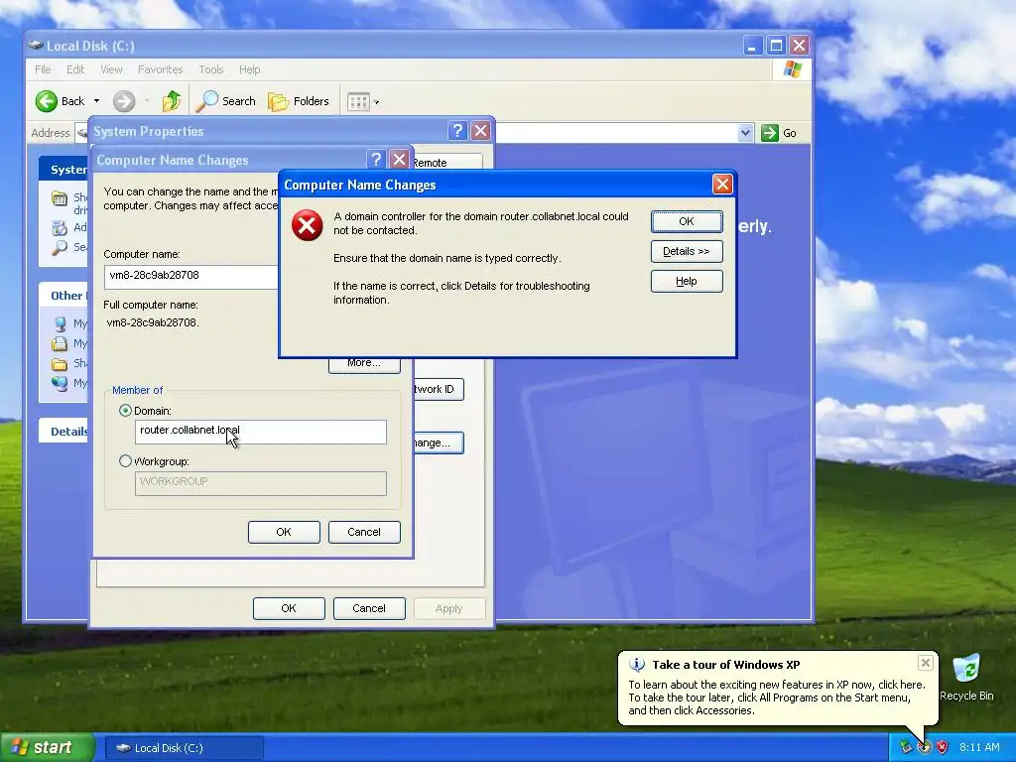The image size is (1016, 762).
Task: Toggle the Folders pane button
Action: pos(298,101)
